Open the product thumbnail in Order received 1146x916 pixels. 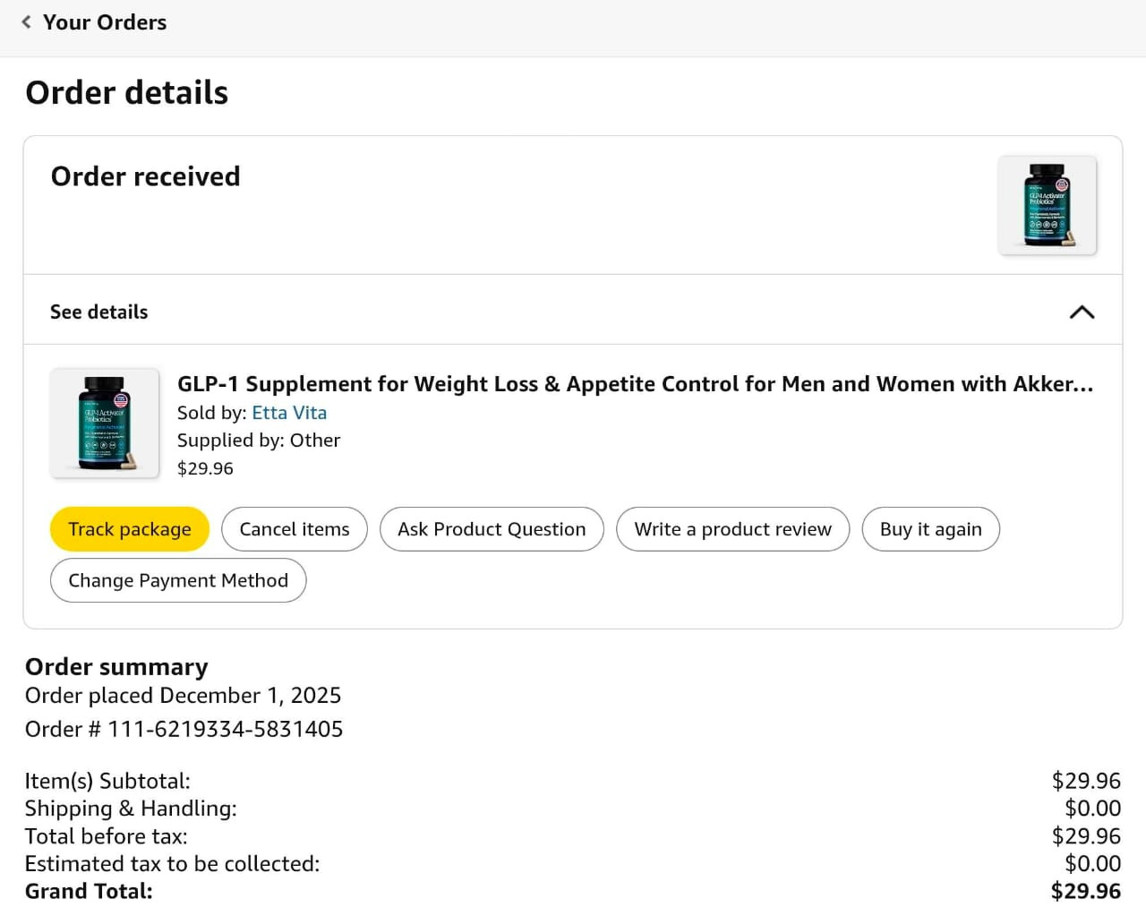pos(1048,205)
